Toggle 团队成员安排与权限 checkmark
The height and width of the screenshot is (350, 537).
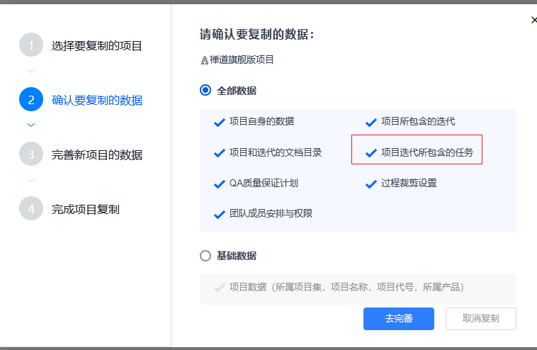tap(220, 214)
